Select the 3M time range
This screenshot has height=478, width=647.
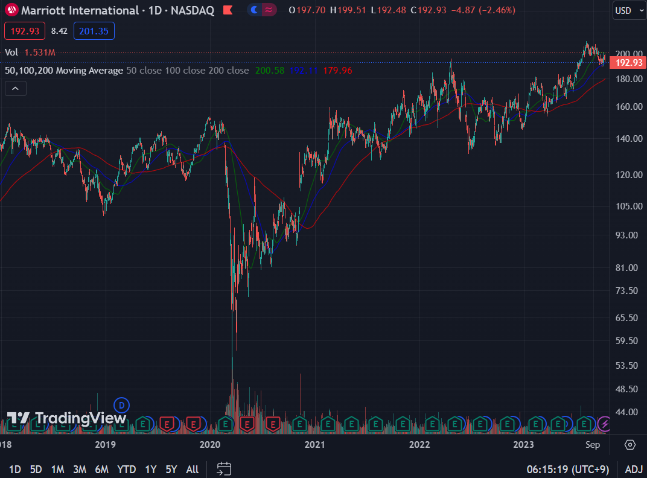click(x=80, y=470)
